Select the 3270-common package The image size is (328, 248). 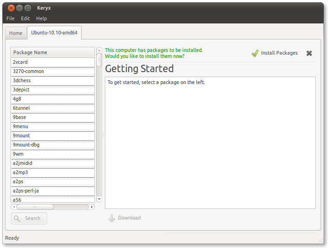[x=53, y=72]
